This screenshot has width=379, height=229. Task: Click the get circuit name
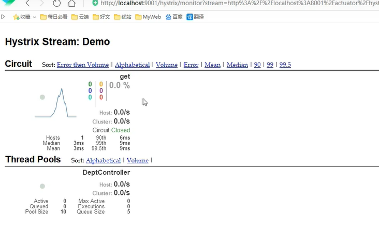pos(125,77)
